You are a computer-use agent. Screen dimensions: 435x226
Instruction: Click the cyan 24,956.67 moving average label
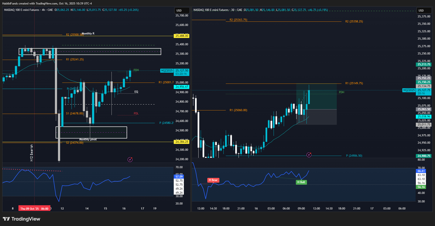point(181,87)
